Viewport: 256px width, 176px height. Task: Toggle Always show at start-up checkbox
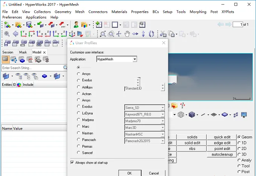tap(72, 162)
